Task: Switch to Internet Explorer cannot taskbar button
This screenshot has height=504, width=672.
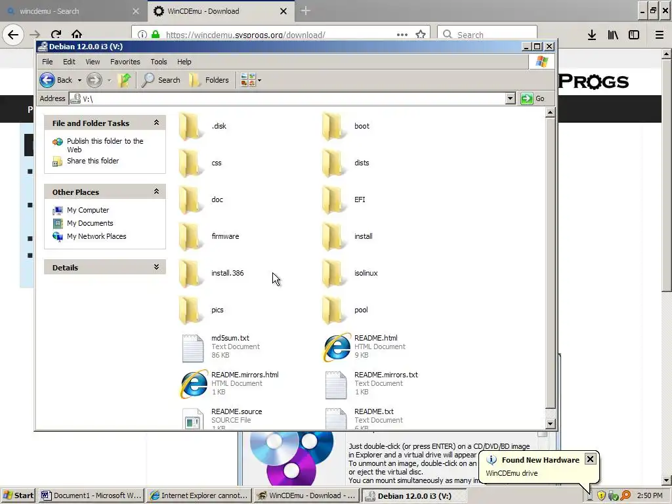Action: (198, 495)
